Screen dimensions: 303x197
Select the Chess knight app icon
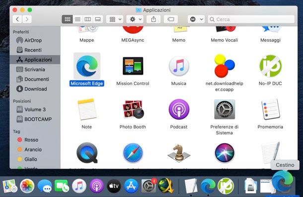[179, 153]
